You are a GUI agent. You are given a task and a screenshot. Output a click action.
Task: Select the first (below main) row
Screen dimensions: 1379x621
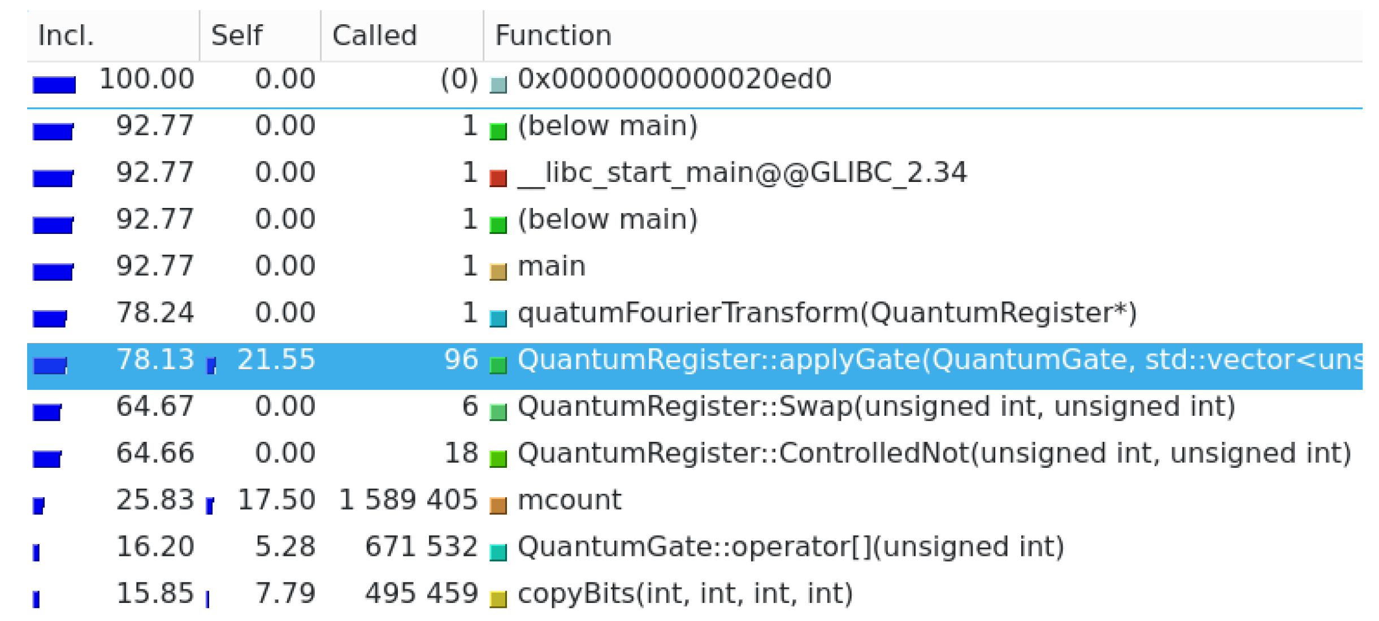point(607,126)
